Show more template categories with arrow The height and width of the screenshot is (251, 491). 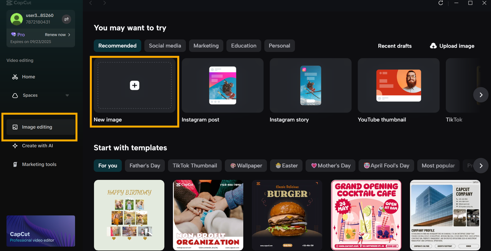pos(481,166)
